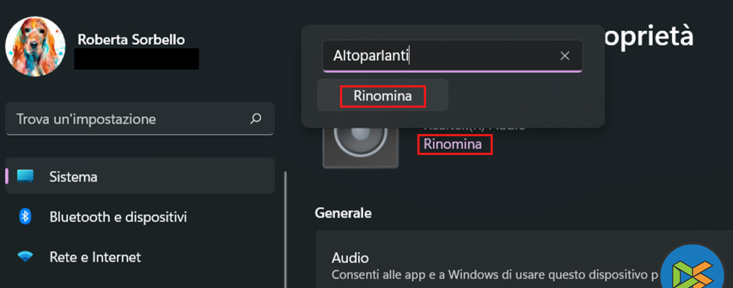
Task: Click the Wi-Fi network icon
Action: (25, 257)
